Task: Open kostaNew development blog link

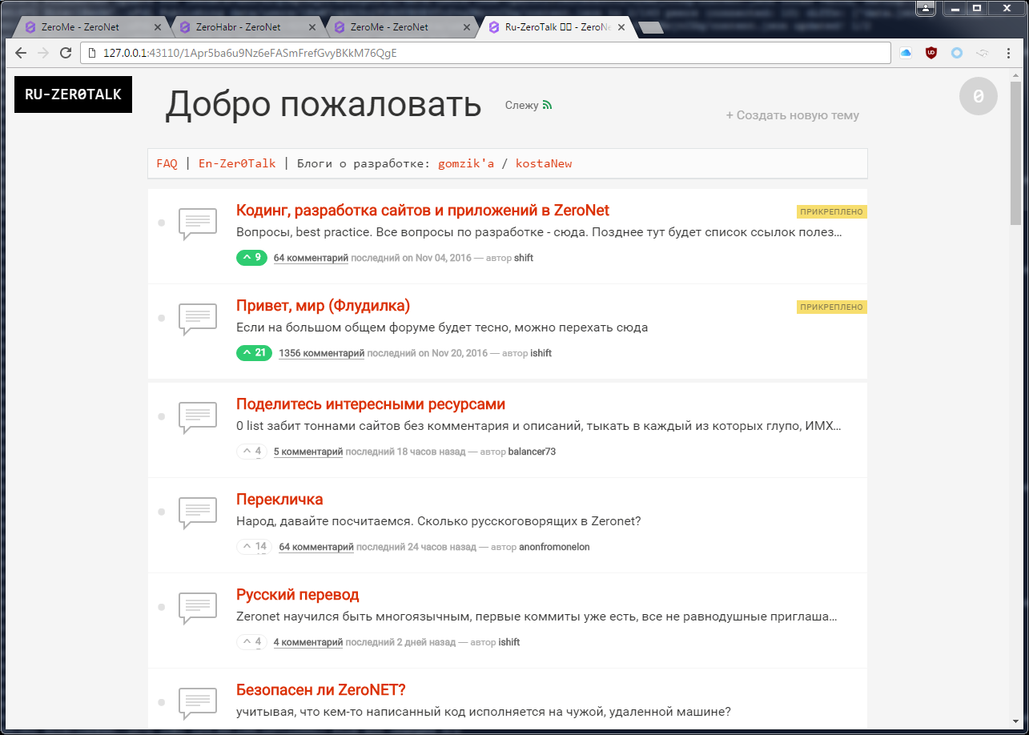Action: click(x=544, y=163)
